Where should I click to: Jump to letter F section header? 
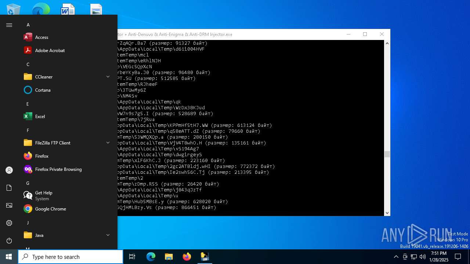[x=28, y=131]
